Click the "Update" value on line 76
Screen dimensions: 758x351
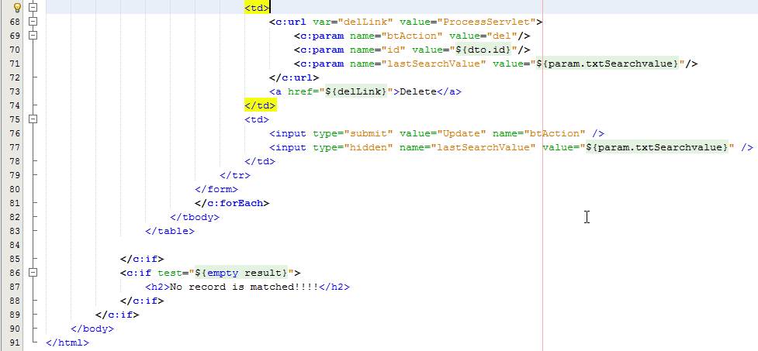click(x=461, y=133)
